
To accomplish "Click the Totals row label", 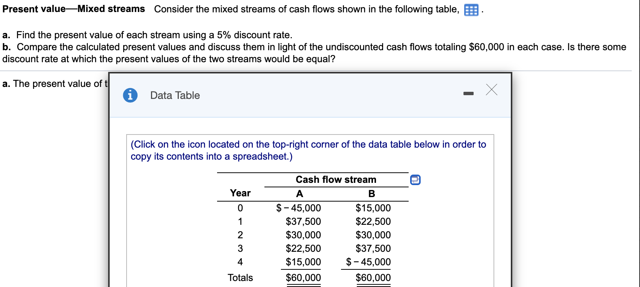I will [x=240, y=278].
